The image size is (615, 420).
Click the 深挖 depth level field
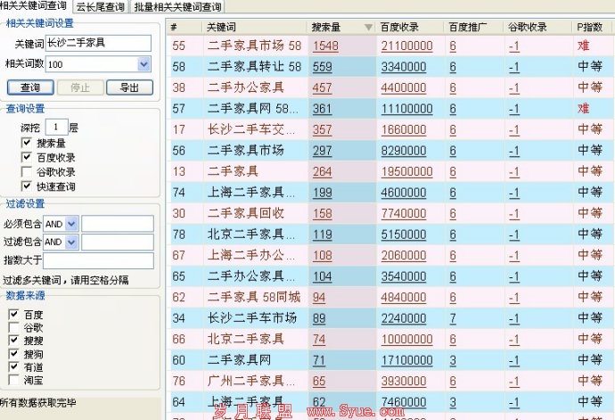point(57,128)
